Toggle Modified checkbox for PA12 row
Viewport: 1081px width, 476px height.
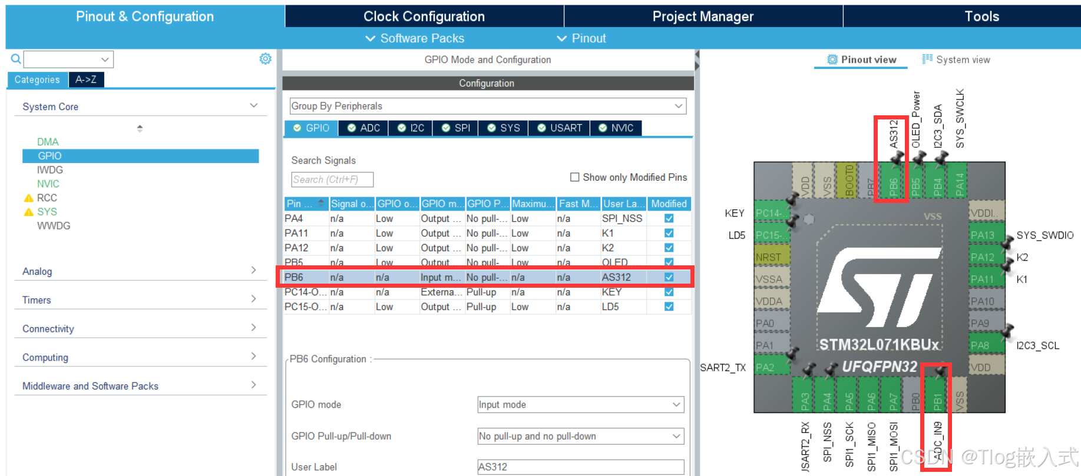[669, 248]
